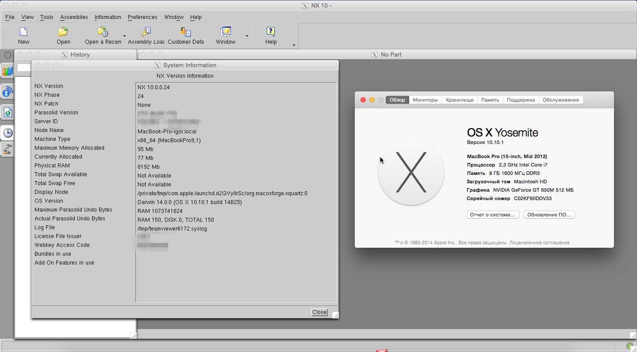Screen dimensions: 637x352
Task: Click the OS X Yosemite logo
Action: point(411,172)
